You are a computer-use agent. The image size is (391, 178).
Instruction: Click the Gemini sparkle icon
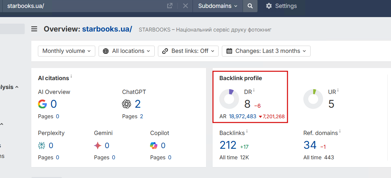tap(98, 145)
